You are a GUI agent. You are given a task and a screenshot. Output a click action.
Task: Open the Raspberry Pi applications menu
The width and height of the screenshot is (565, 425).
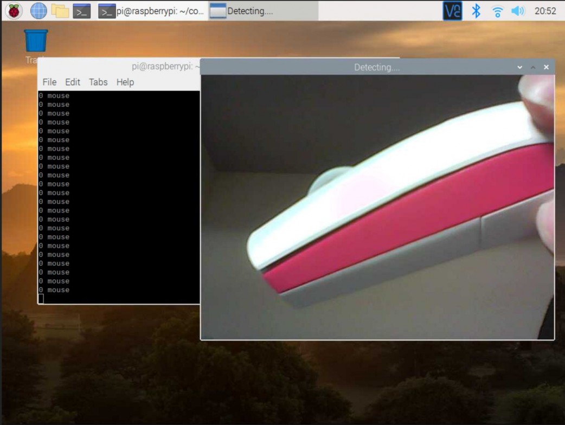(14, 10)
